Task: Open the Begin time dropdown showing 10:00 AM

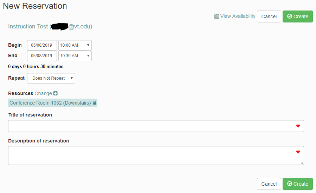Action: click(x=75, y=45)
